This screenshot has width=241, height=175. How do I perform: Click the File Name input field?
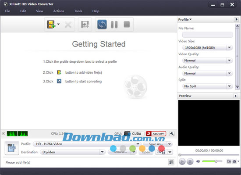pyautogui.click(x=208, y=35)
